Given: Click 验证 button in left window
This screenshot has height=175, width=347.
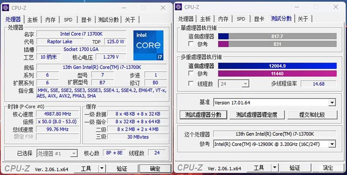Looking at the screenshot, I should pyautogui.click(x=122, y=169).
